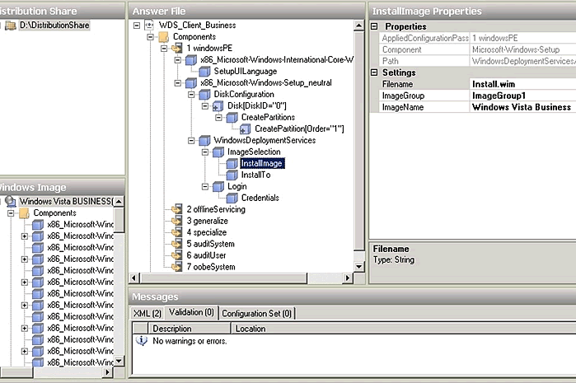Click the Windows Image Components folder icon
Image resolution: width=576 pixels, height=383 pixels.
tap(24, 213)
